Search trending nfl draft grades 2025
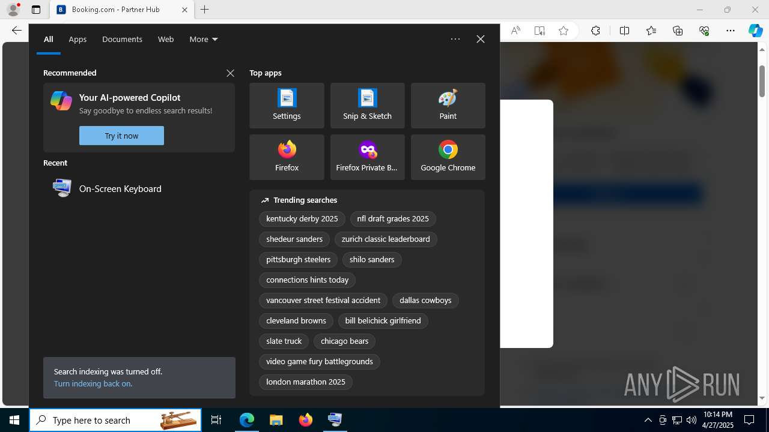The height and width of the screenshot is (432, 769). 393,219
